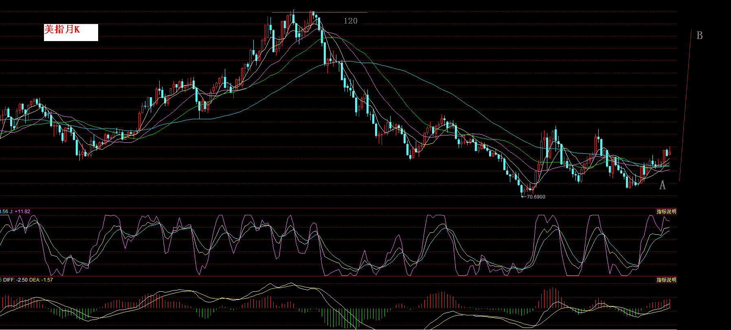Viewport: 731px width, 330px height.
Task: Open 指标说明 link in KDJ panel
Action: (666, 212)
